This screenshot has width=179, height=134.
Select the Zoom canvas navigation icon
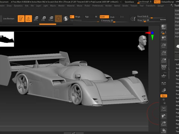tap(164, 45)
